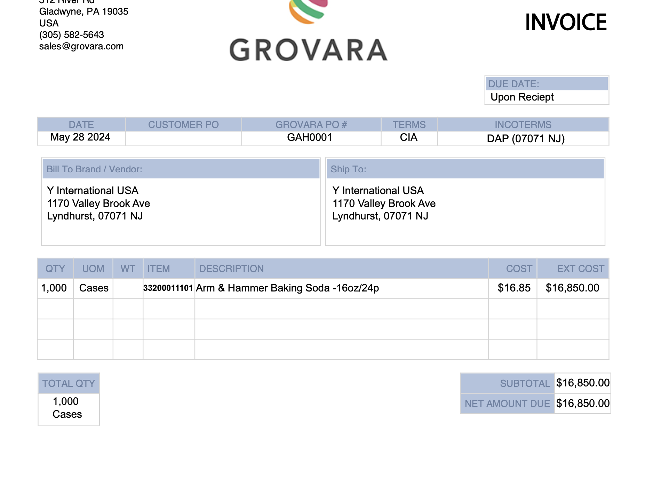Click the CIA terms value
661x480 pixels.
tap(408, 137)
